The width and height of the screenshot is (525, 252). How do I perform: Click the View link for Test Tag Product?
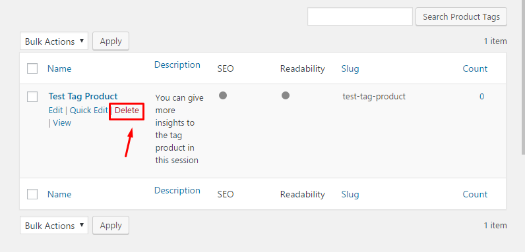click(x=62, y=122)
